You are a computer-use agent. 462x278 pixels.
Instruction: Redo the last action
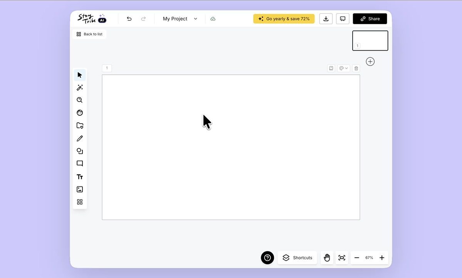(143, 18)
